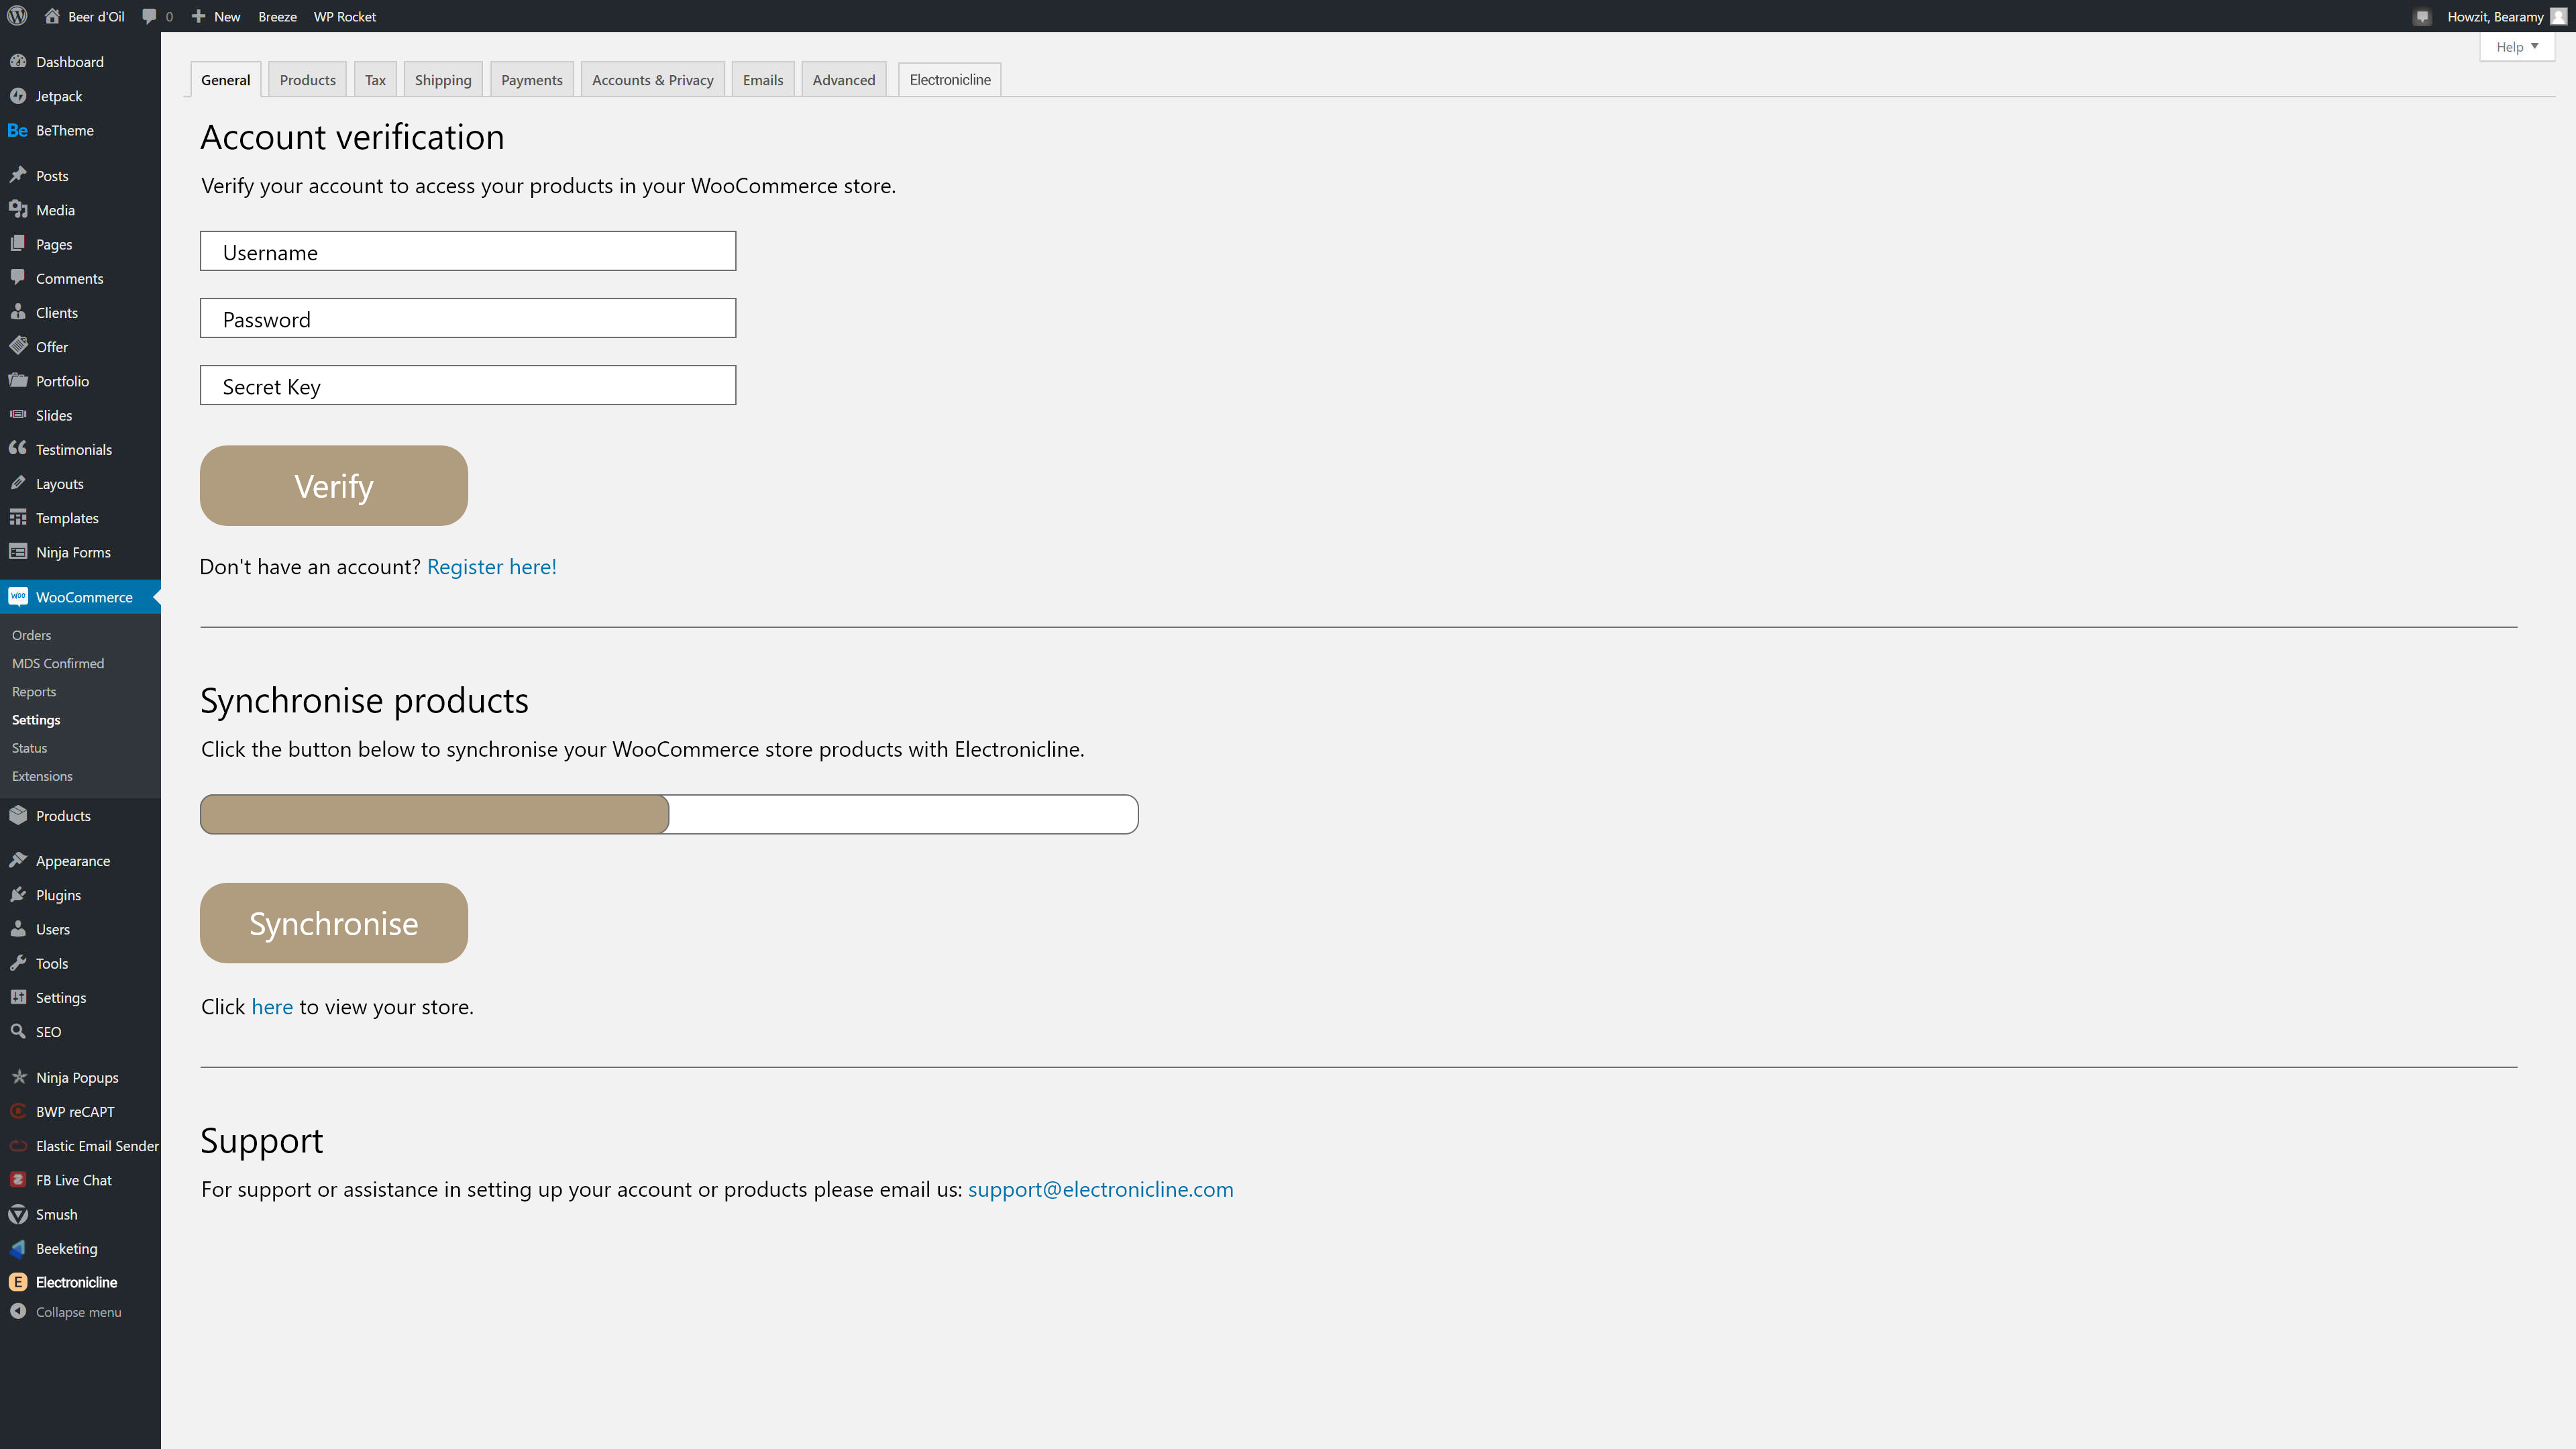Image resolution: width=2576 pixels, height=1449 pixels.
Task: Click the Beer d'Oil home icon
Action: pos(52,16)
